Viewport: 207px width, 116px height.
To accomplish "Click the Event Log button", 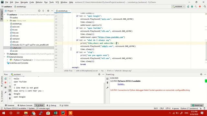I will (x=197, y=105).
